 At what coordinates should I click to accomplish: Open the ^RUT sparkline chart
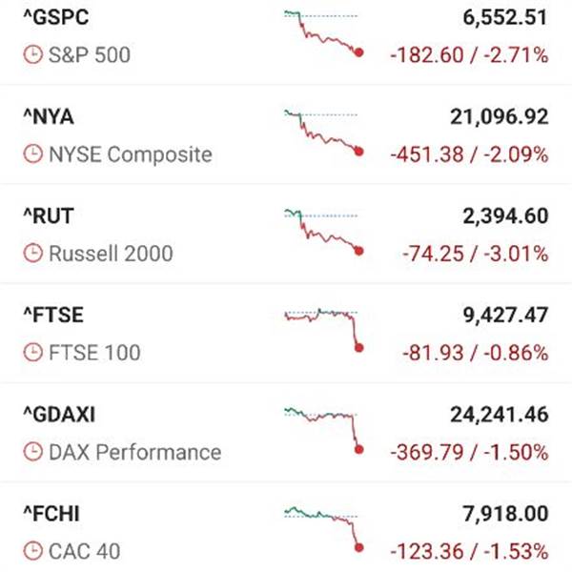coord(322,232)
